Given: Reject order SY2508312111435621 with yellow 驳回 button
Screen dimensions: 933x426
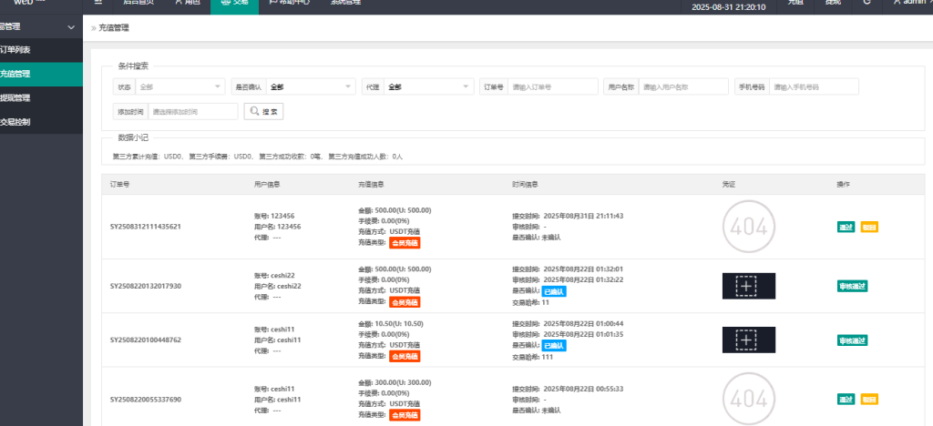Looking at the screenshot, I should pyautogui.click(x=869, y=227).
